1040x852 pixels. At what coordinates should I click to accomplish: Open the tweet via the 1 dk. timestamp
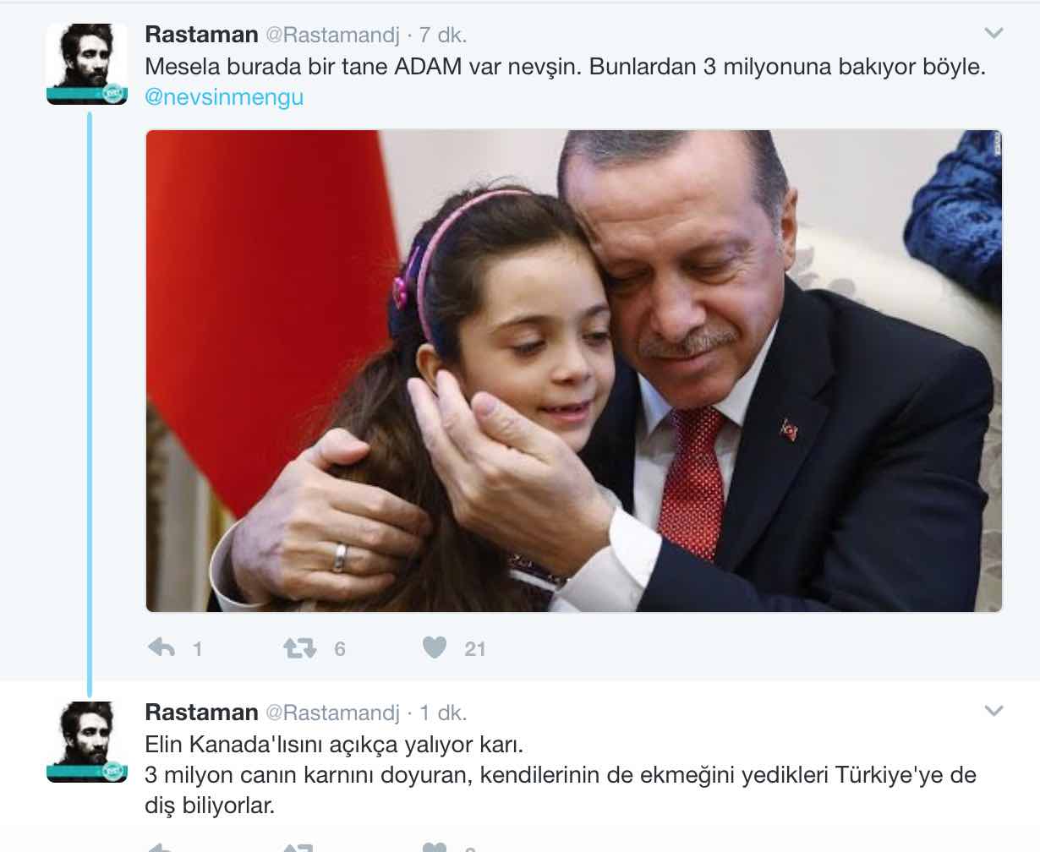443,713
